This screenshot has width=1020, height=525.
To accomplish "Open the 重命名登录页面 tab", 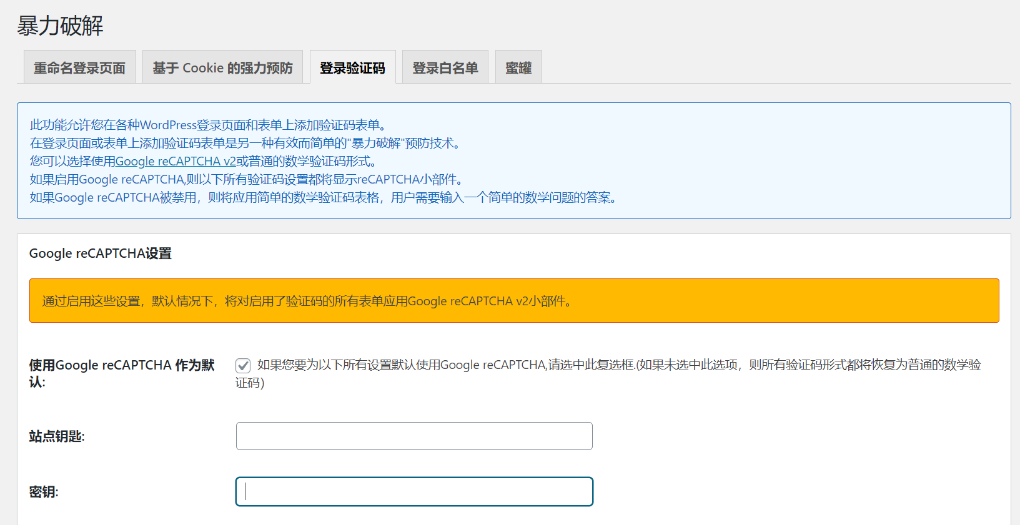I will point(79,67).
